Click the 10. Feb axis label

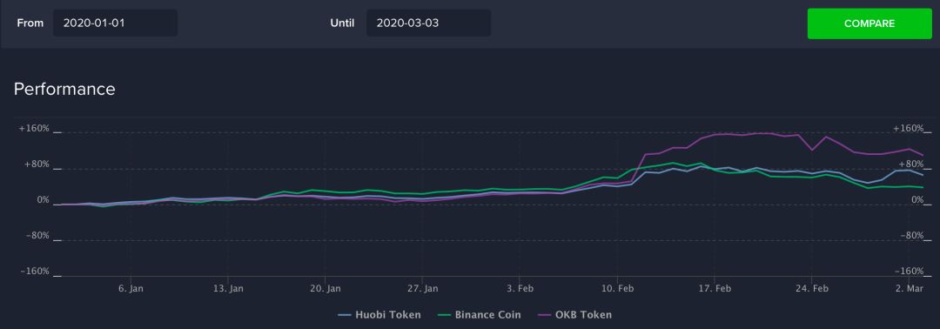(617, 289)
